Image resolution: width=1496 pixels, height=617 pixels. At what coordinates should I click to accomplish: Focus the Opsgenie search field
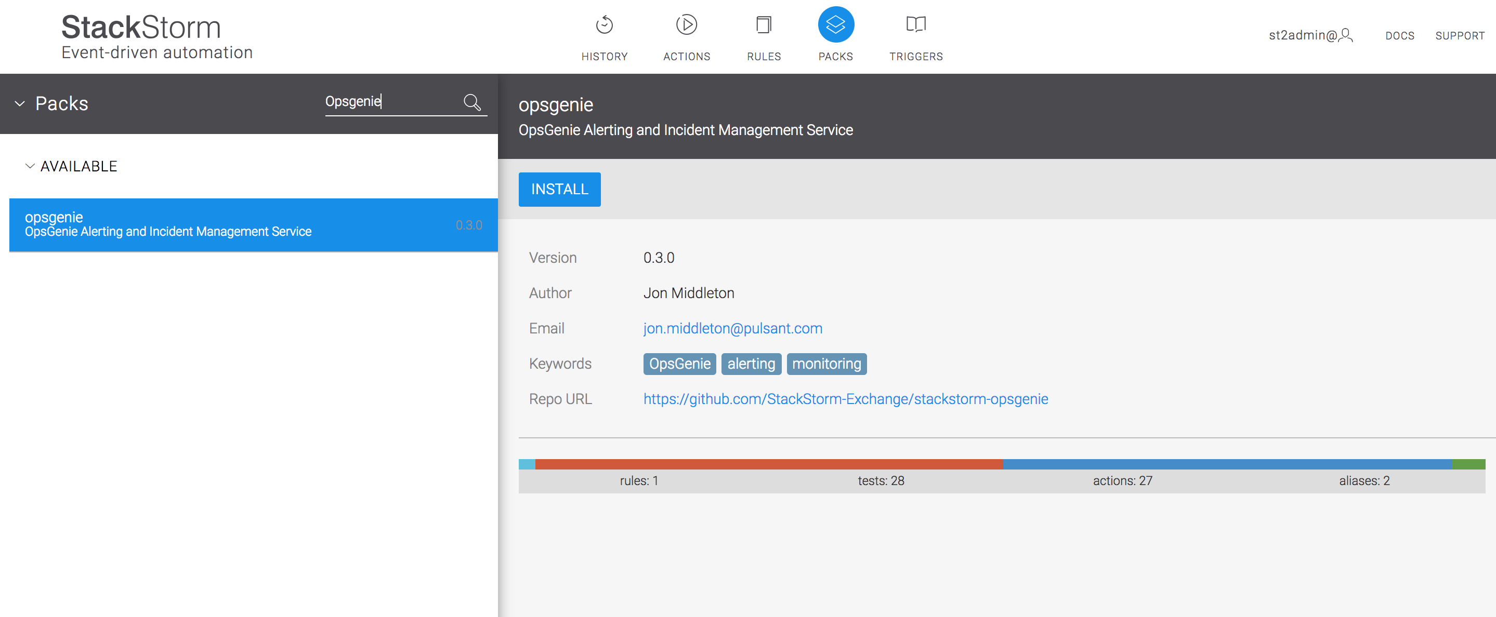[390, 102]
